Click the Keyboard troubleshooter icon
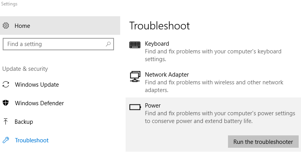The width and height of the screenshot is (301, 152). tap(135, 45)
